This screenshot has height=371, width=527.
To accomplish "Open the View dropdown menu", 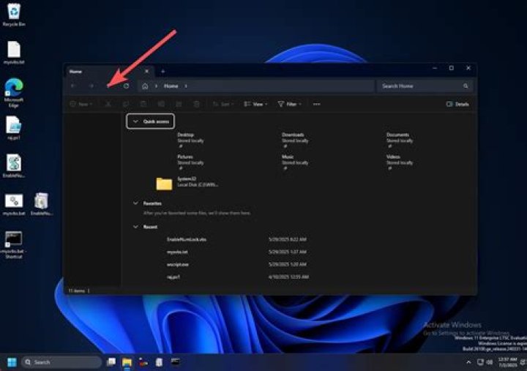I will [256, 105].
